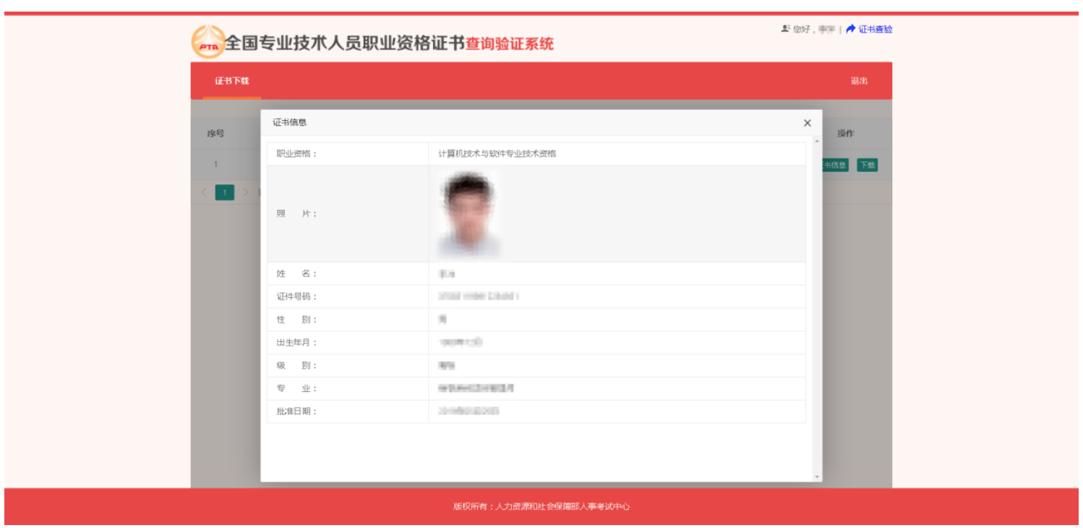The height and width of the screenshot is (528, 1083).
Task: Select page 1 in pagination
Action: [225, 192]
